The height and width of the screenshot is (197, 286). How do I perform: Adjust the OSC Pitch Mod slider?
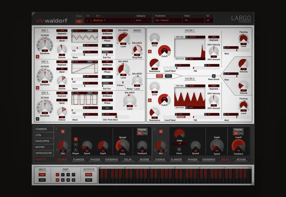click(115, 117)
